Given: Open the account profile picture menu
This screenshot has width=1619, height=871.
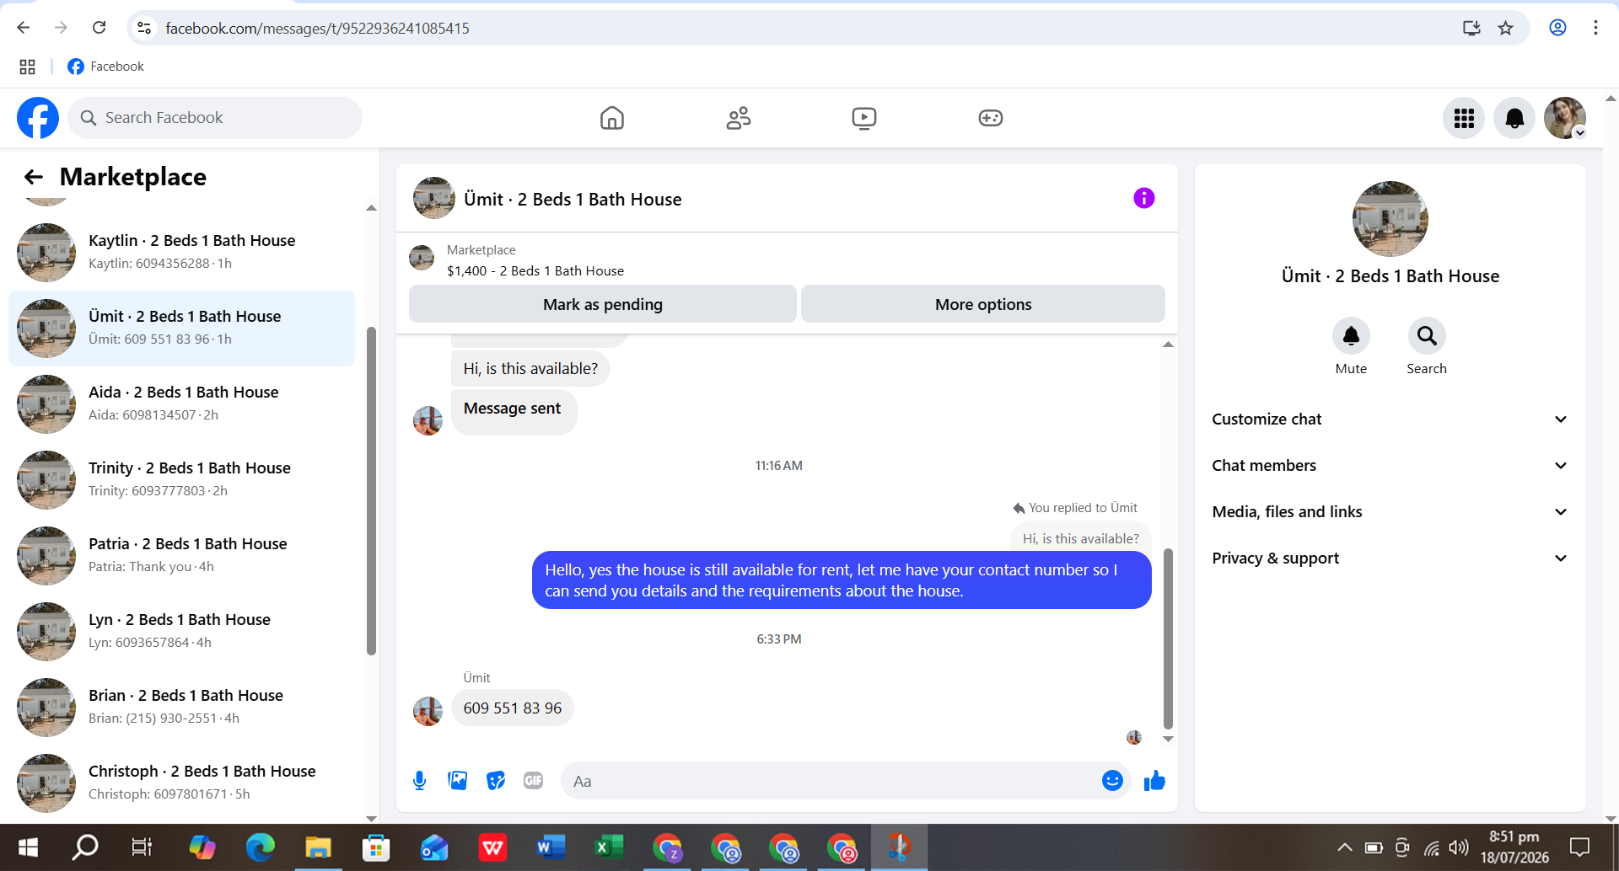Looking at the screenshot, I should [1565, 118].
